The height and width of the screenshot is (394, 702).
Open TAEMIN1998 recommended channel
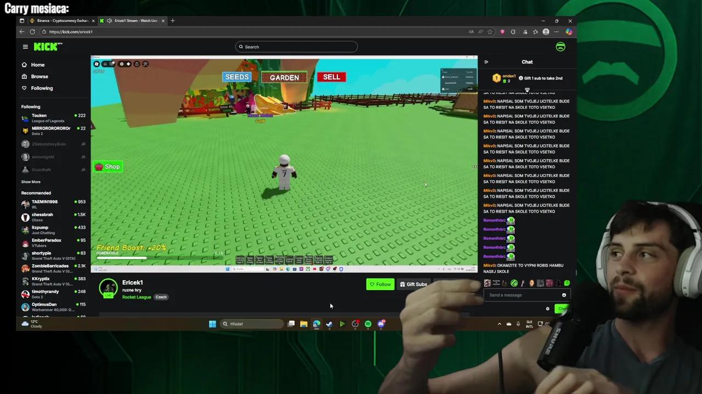coord(53,204)
